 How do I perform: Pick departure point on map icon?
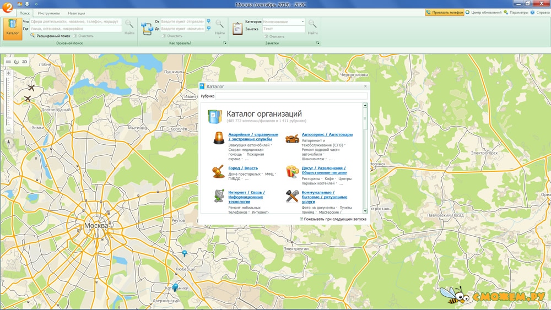(209, 21)
